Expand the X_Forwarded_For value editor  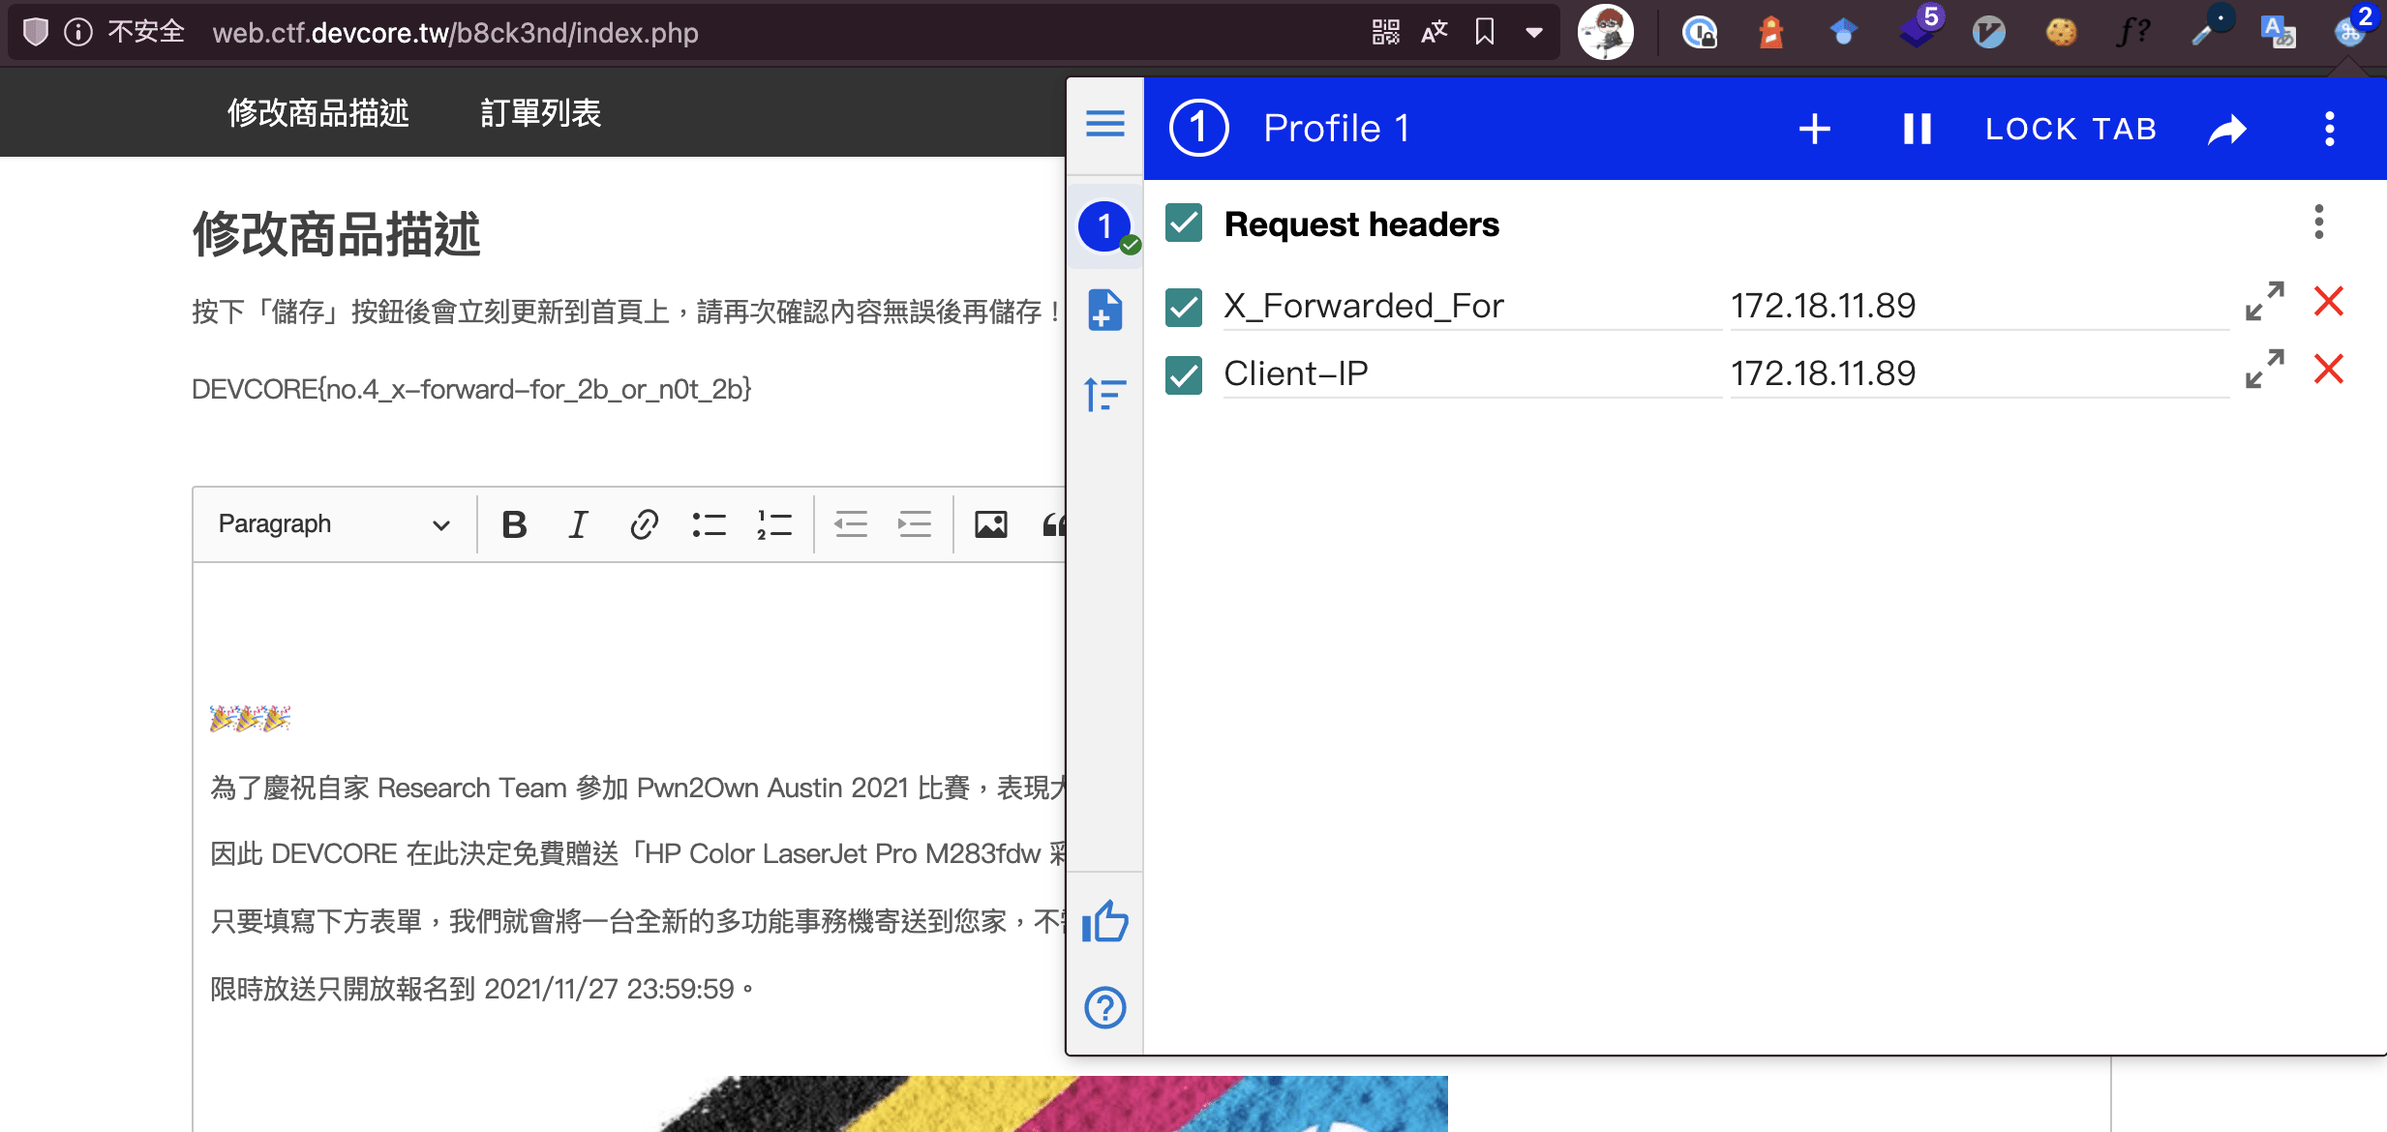tap(2264, 302)
